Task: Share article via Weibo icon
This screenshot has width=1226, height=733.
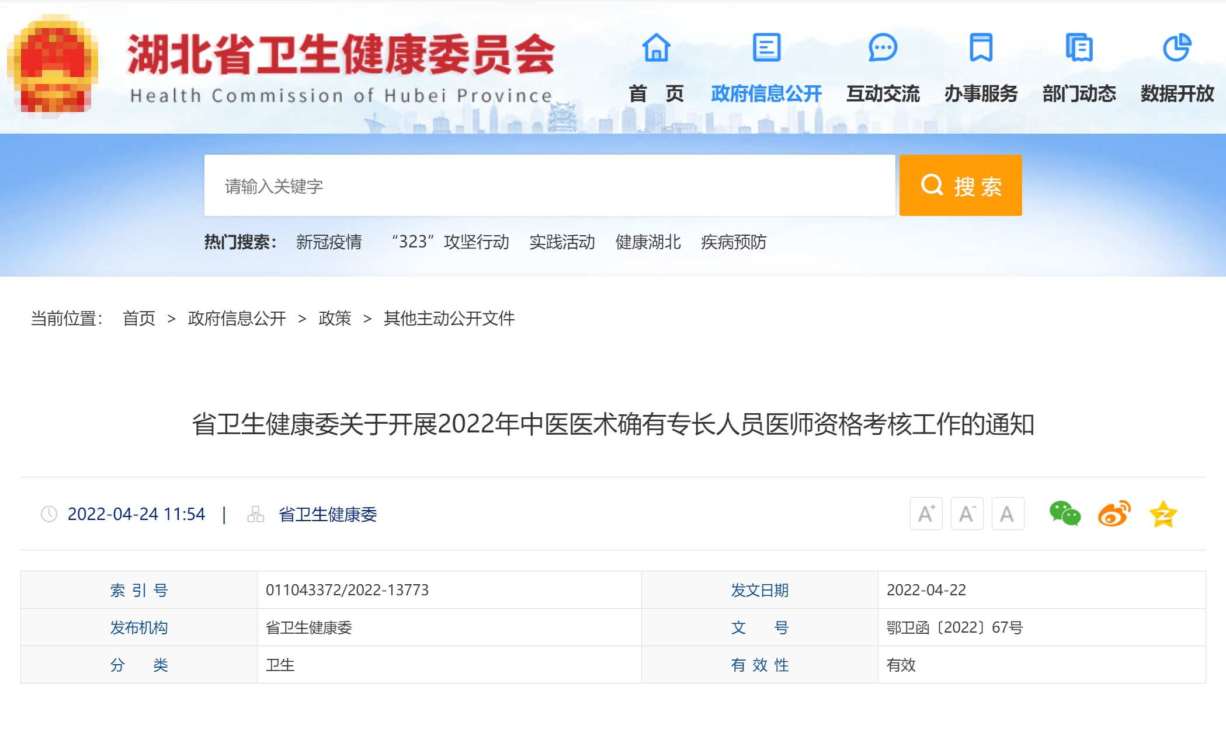Action: [x=1114, y=514]
